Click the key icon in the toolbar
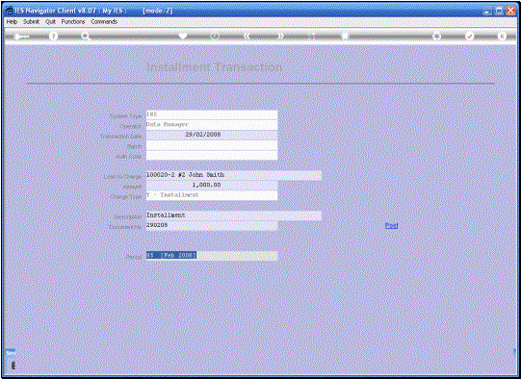 pos(21,37)
